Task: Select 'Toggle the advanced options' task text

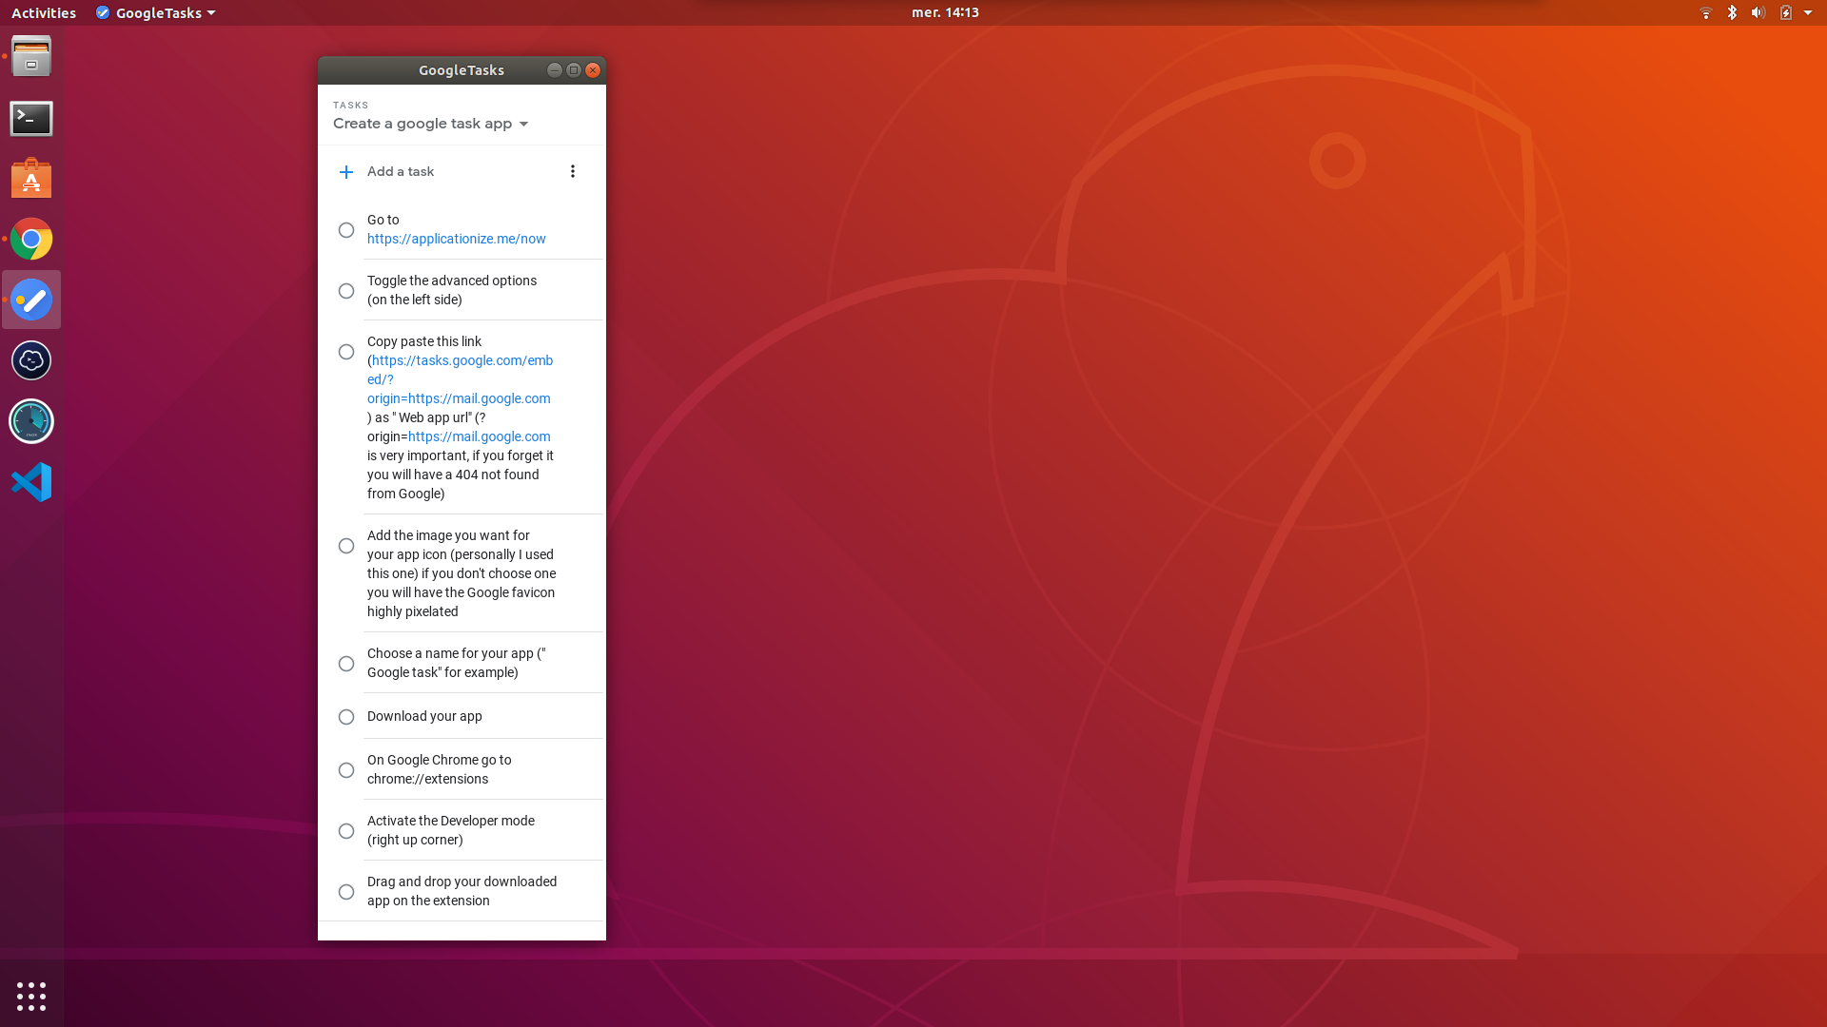Action: (x=452, y=290)
